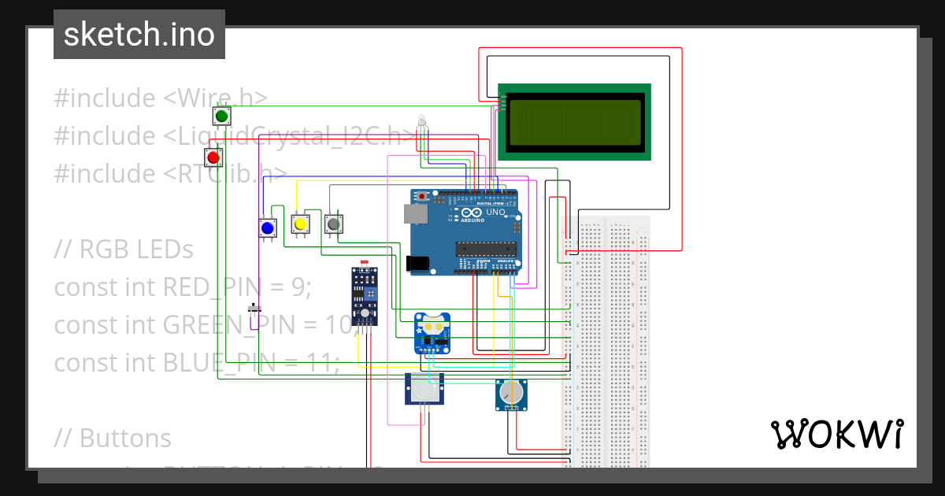Click the 20x4 LCD display
The image size is (945, 496).
tap(575, 122)
